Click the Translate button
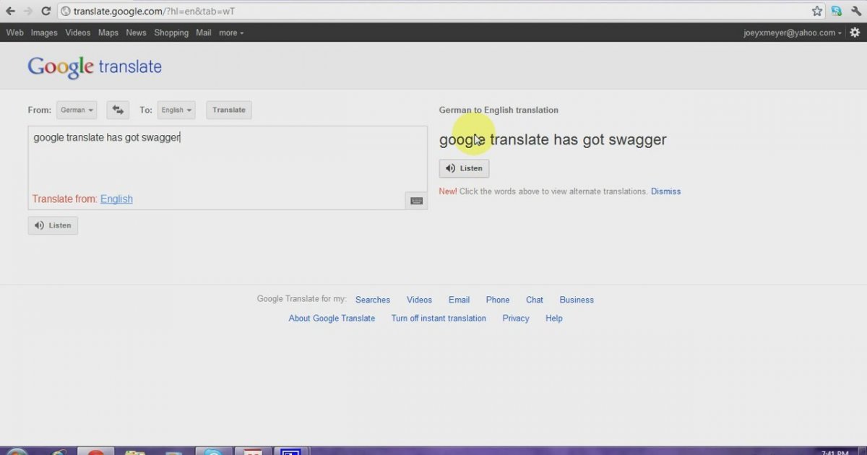 [x=229, y=110]
